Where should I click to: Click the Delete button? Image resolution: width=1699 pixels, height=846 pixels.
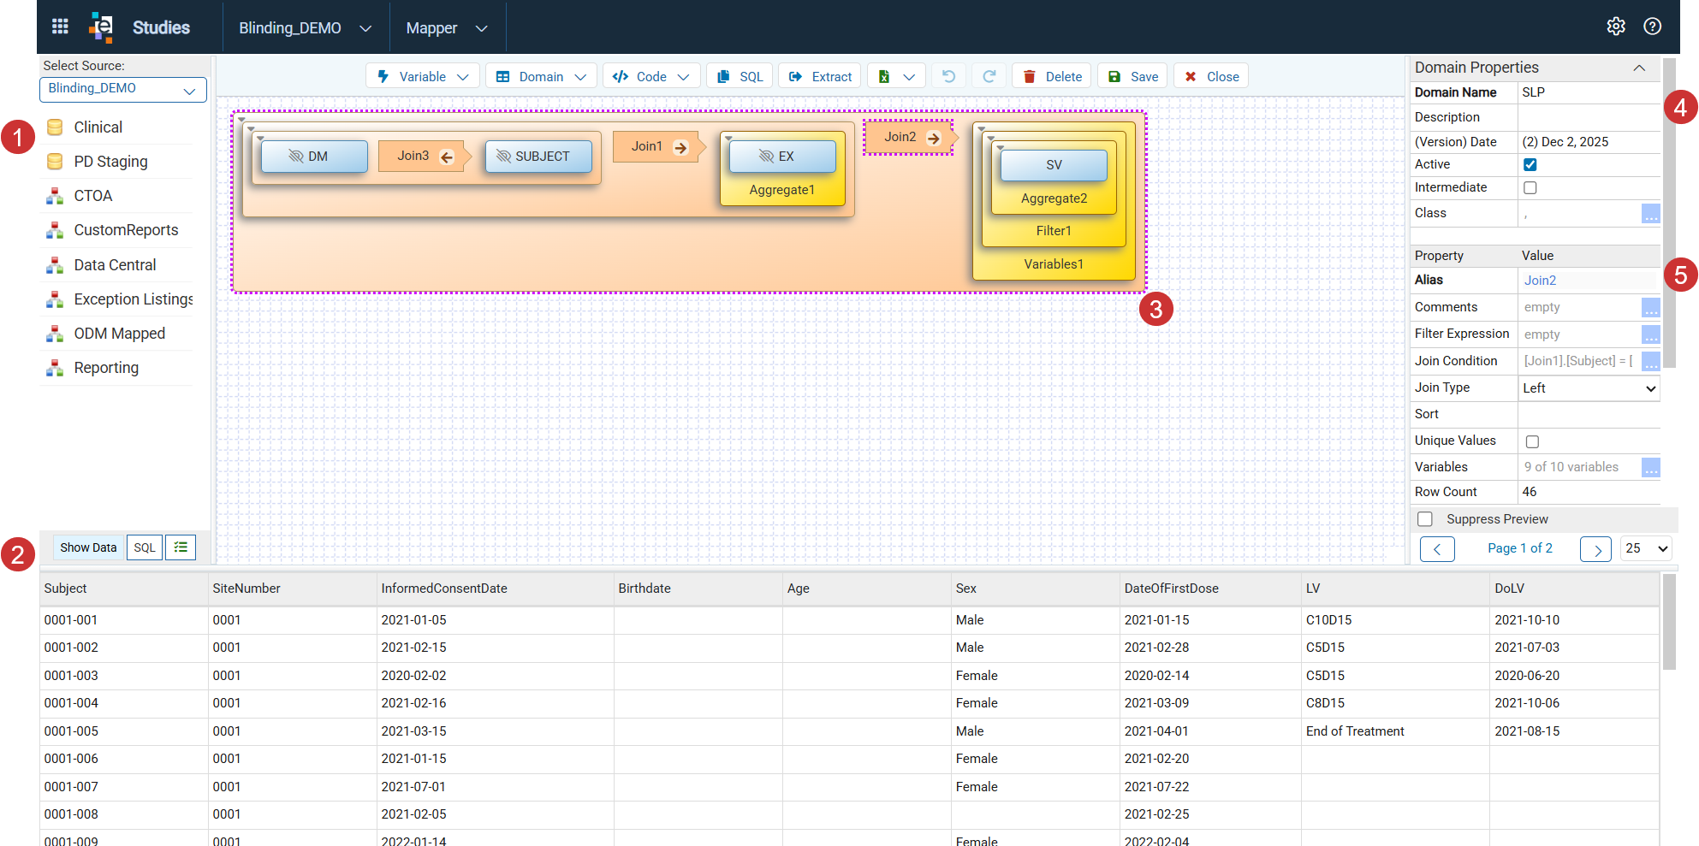click(x=1052, y=76)
